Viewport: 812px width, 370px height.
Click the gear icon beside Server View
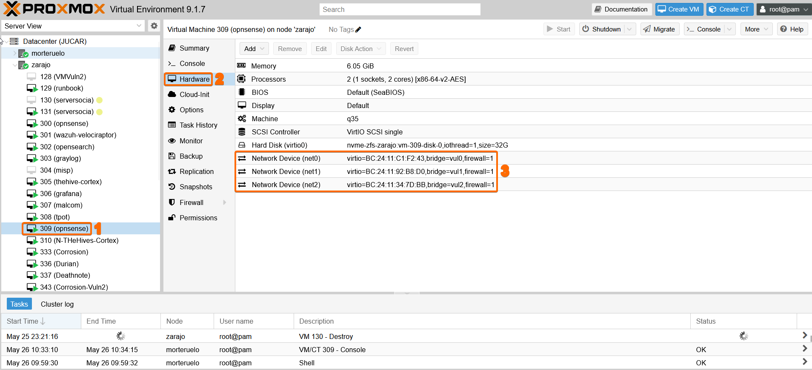click(x=154, y=26)
